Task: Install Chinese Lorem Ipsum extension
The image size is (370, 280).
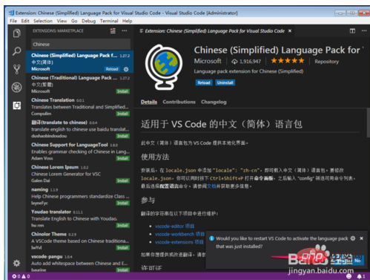Action: coord(122,180)
